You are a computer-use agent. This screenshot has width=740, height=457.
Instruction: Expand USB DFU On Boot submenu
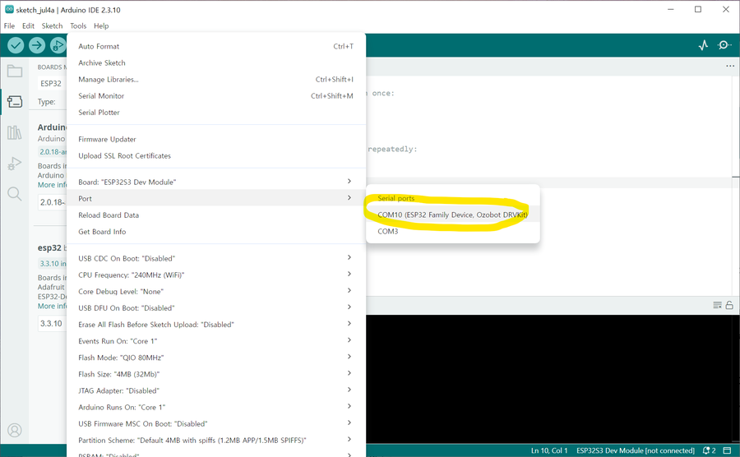pyautogui.click(x=216, y=308)
